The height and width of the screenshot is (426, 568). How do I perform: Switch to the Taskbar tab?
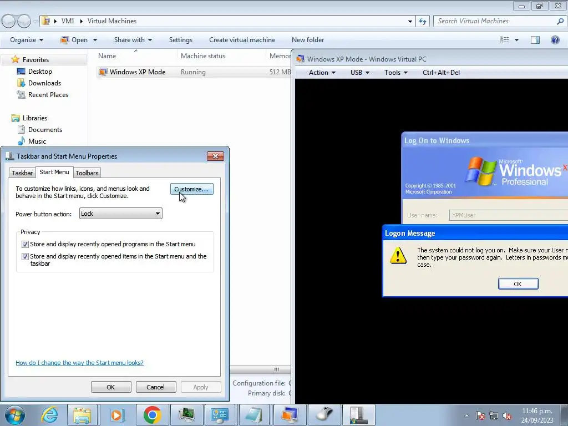22,173
